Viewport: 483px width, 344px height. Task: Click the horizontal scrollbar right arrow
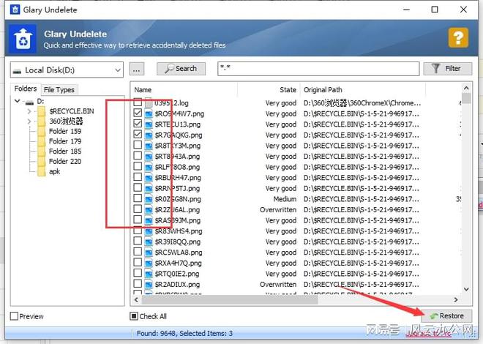pos(456,299)
